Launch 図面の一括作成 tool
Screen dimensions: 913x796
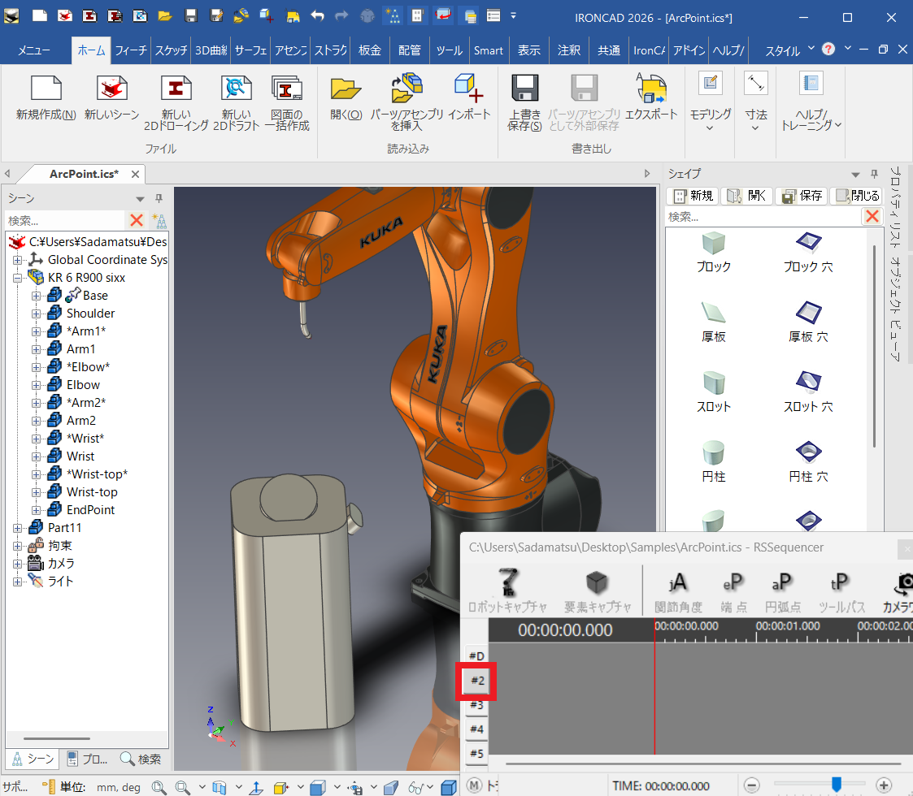[287, 103]
